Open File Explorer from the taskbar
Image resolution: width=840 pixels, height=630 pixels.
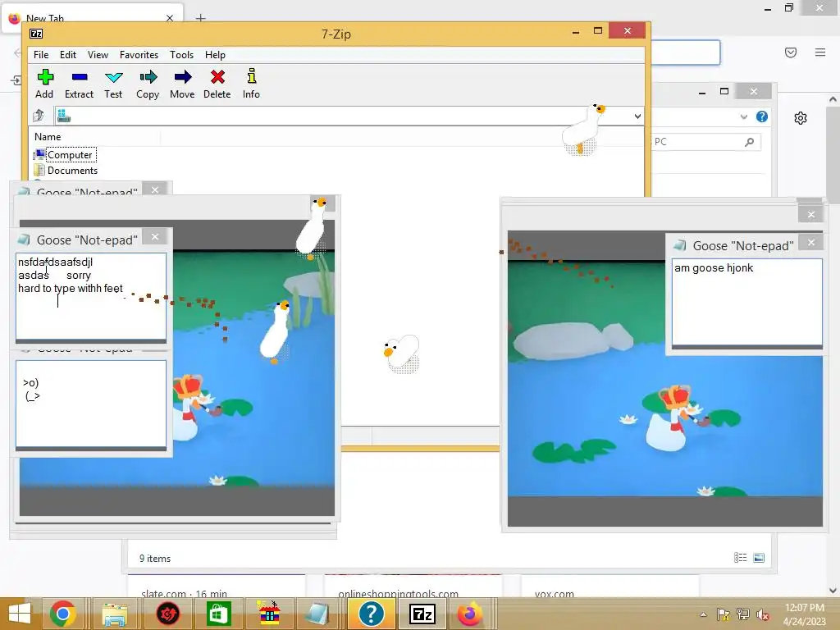point(115,614)
